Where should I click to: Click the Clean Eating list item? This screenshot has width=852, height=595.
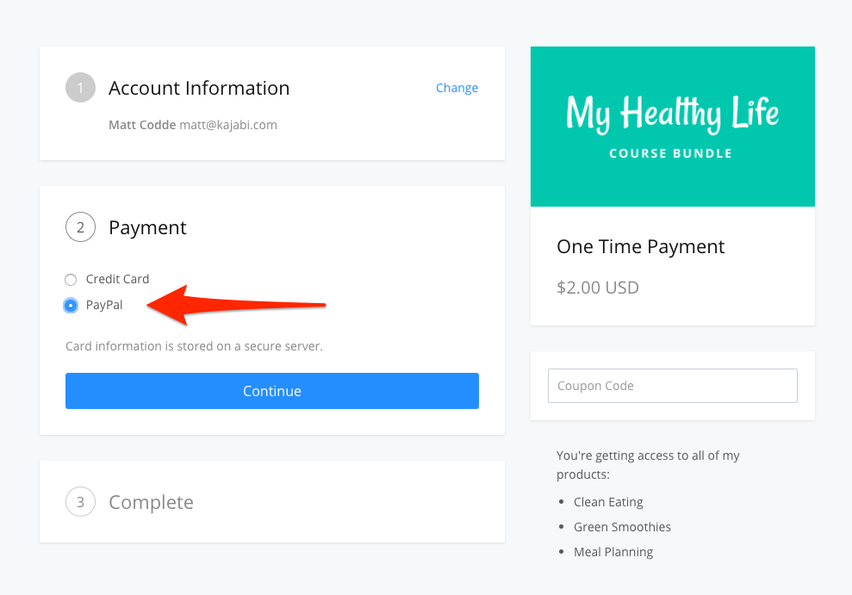tap(608, 502)
